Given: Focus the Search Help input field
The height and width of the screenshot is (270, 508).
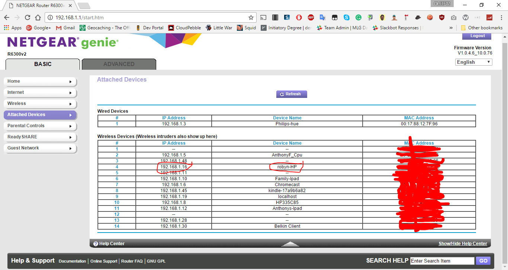Looking at the screenshot, I should tap(442, 261).
